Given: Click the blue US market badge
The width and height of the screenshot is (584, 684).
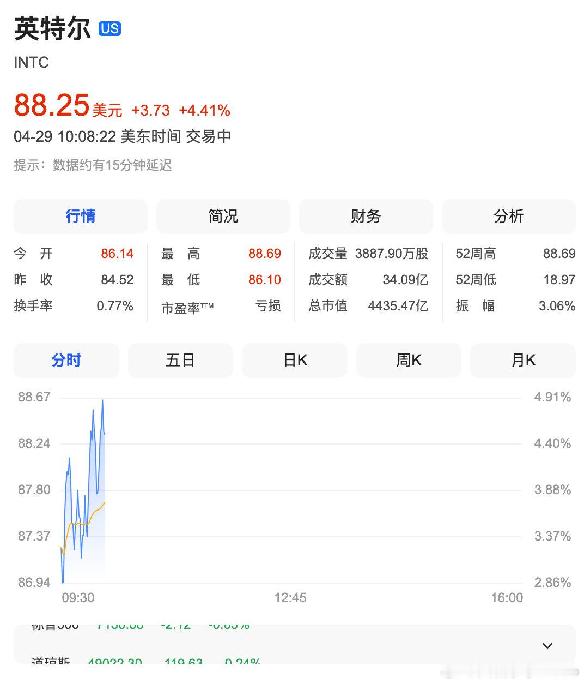Looking at the screenshot, I should (109, 28).
